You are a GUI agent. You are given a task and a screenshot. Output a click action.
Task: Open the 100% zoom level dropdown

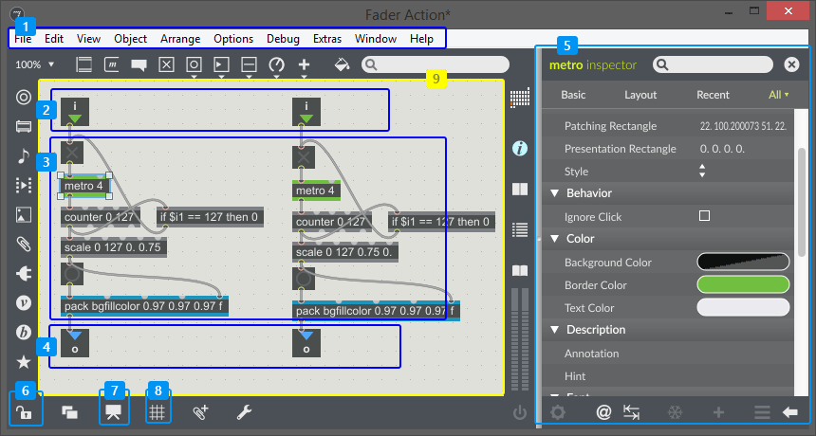click(x=34, y=64)
